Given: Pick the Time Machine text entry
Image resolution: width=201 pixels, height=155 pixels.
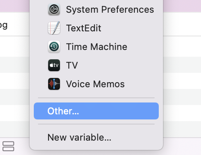Looking at the screenshot, I should pyautogui.click(x=97, y=47).
